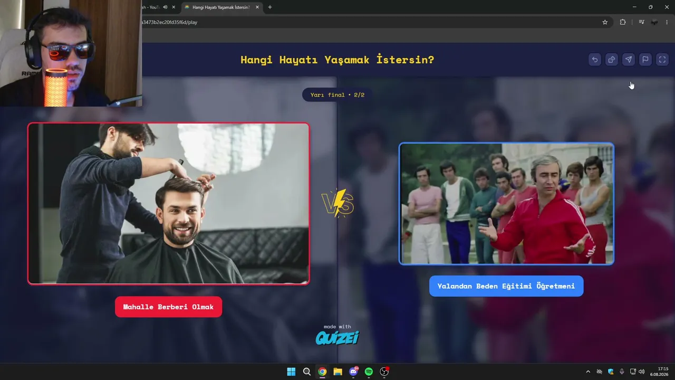Share the quiz with the paper plane icon

click(629, 60)
